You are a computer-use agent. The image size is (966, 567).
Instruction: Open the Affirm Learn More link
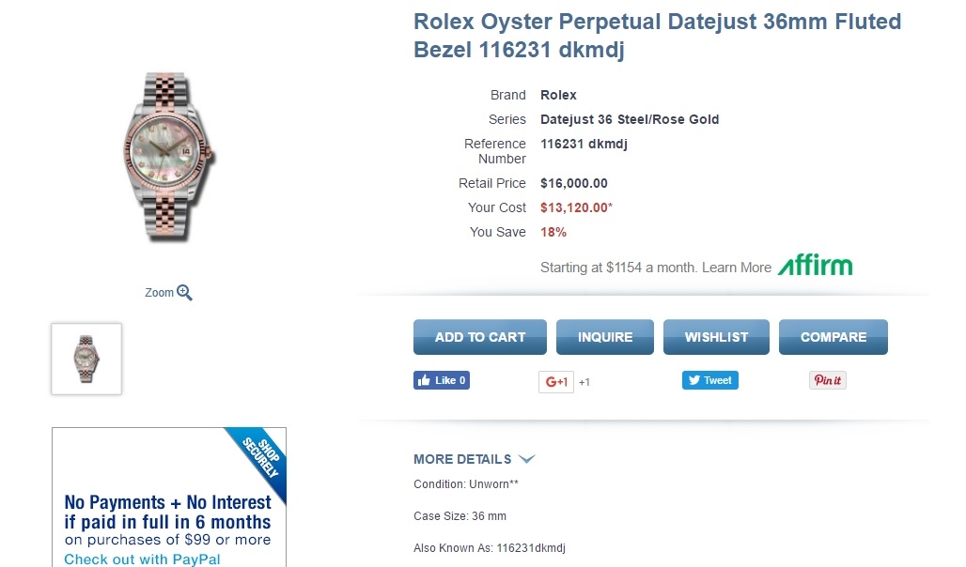pyautogui.click(x=737, y=268)
